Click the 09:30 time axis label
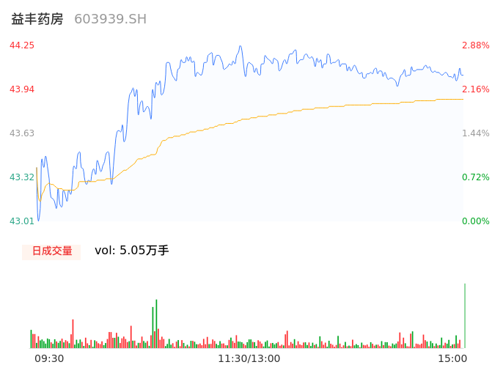 [49, 358]
